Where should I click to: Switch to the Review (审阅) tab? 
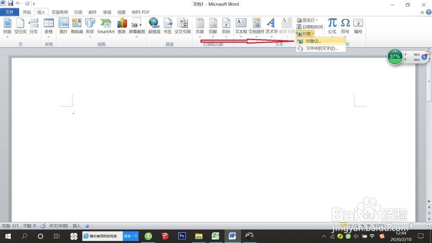(x=107, y=12)
